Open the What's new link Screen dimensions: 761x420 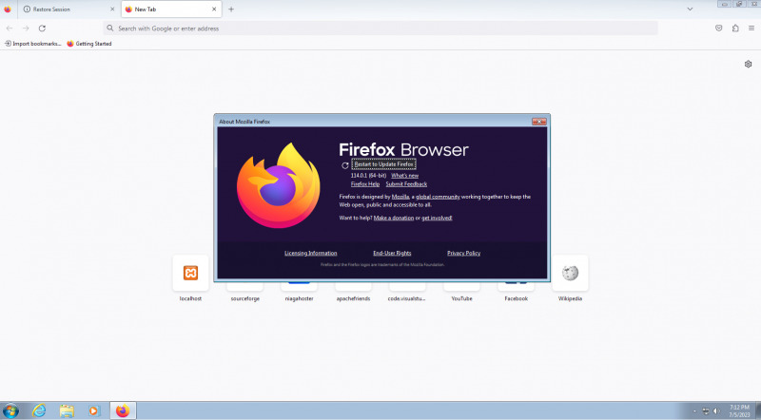pos(405,176)
